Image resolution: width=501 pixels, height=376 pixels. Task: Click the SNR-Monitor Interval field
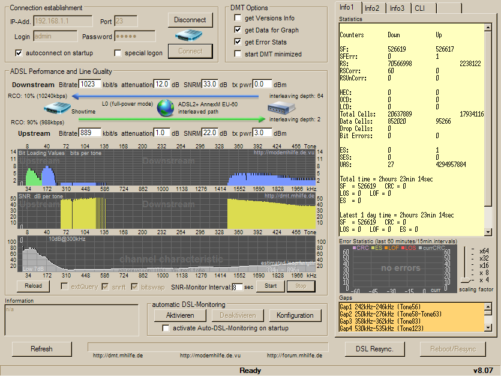click(237, 287)
